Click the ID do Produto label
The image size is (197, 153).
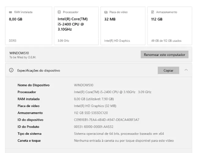[28, 127]
